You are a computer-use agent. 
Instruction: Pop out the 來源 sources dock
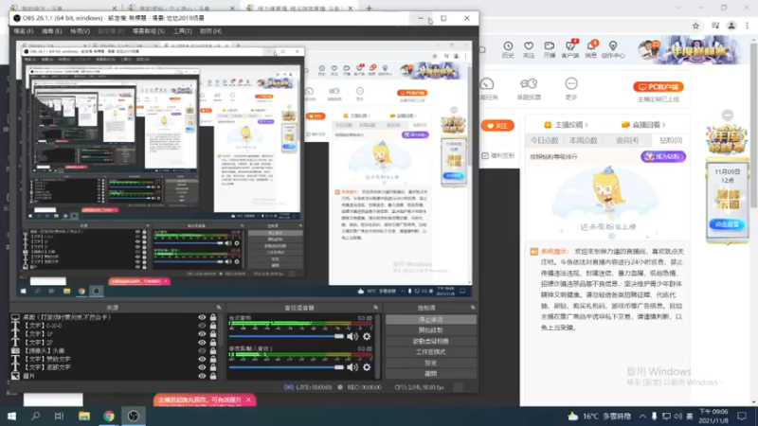point(219,308)
